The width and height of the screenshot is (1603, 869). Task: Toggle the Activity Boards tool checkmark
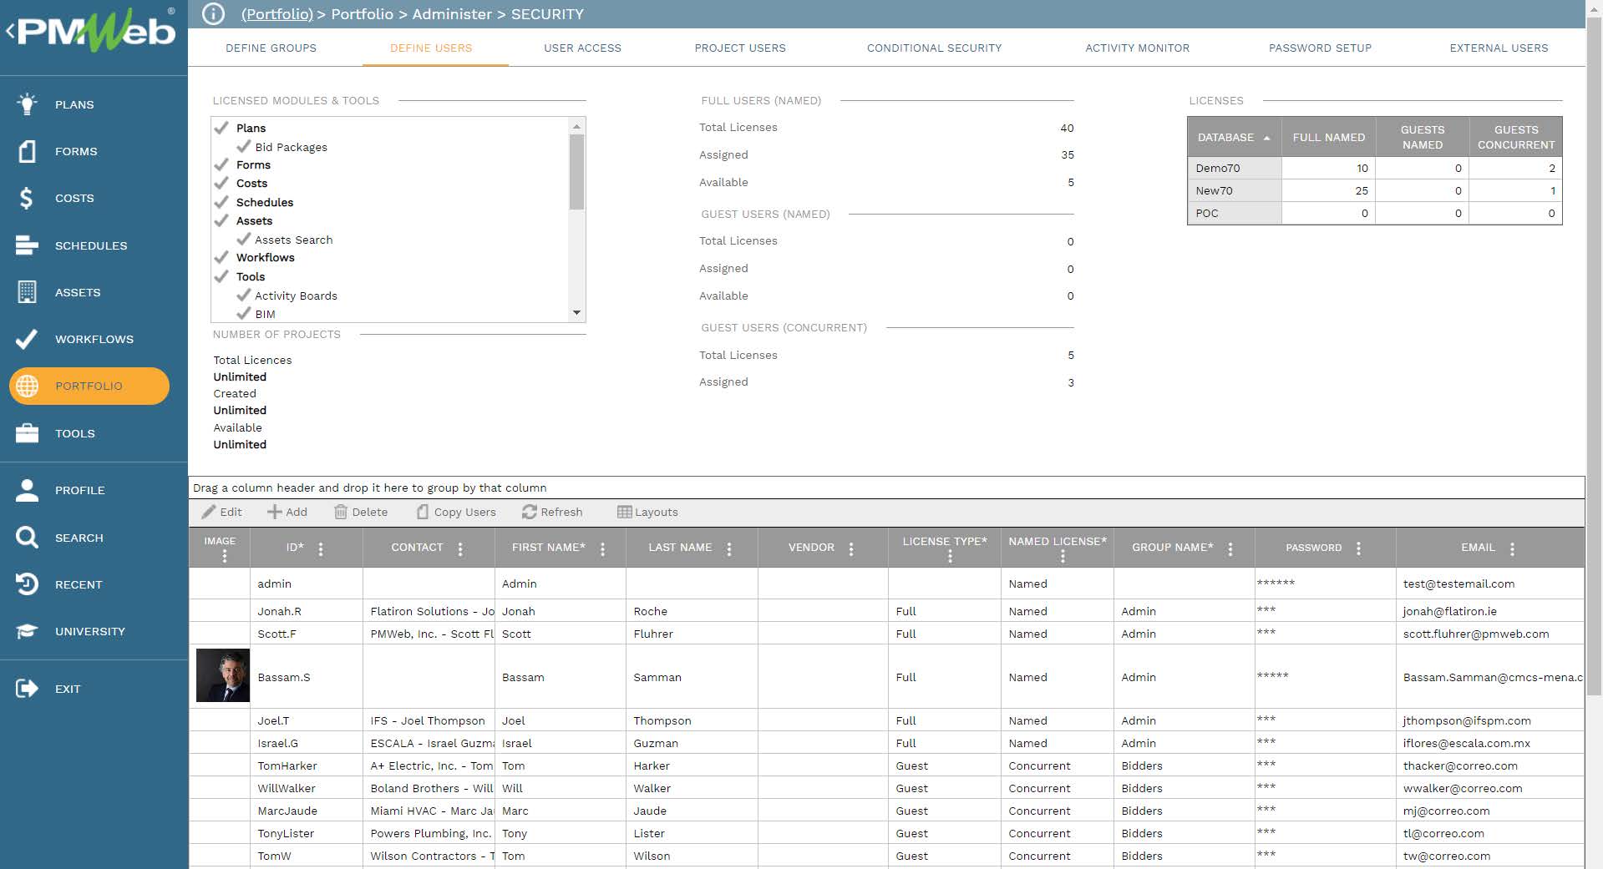pos(244,296)
